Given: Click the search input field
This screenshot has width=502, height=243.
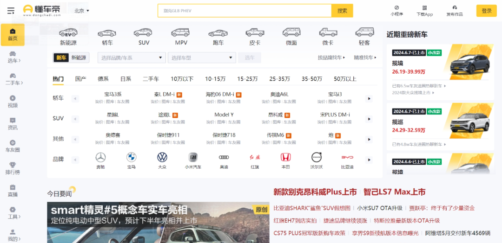Looking at the screenshot, I should tap(244, 11).
